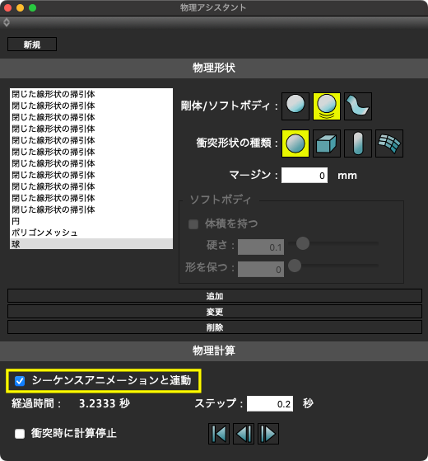
Task: Rewind physics simulation to start
Action: click(219, 434)
